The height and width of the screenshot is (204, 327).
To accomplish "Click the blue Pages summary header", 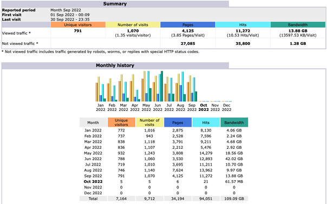I will pos(188,25).
